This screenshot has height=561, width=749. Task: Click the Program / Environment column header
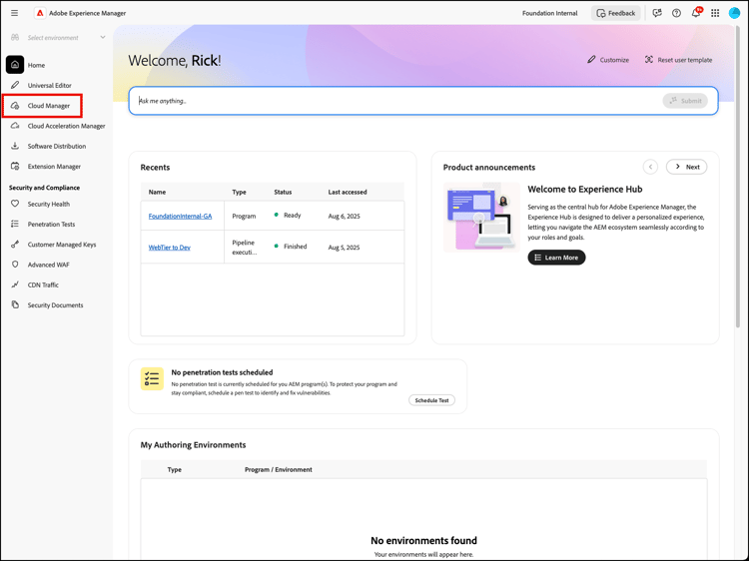[x=279, y=469]
